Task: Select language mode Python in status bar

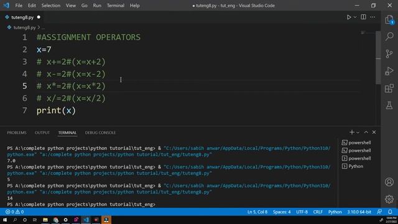Action: (335, 212)
